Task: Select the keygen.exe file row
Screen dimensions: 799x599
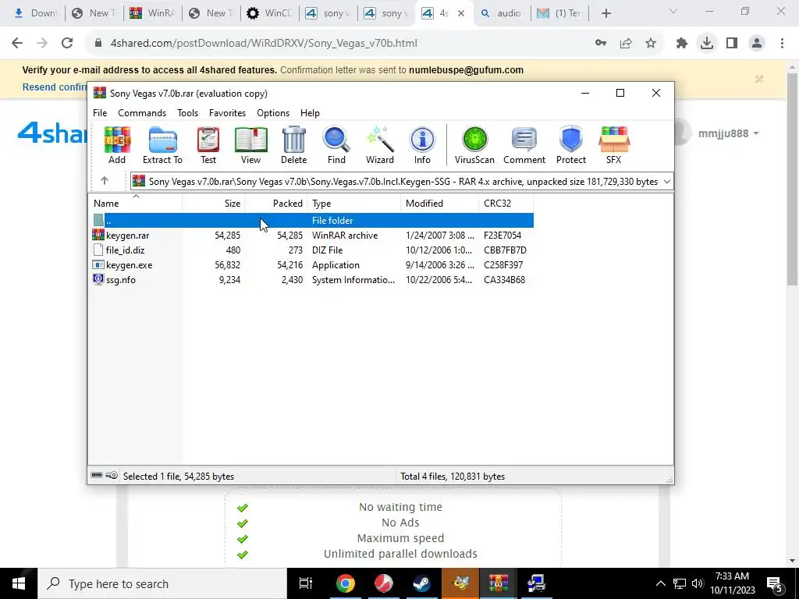Action: 312,265
